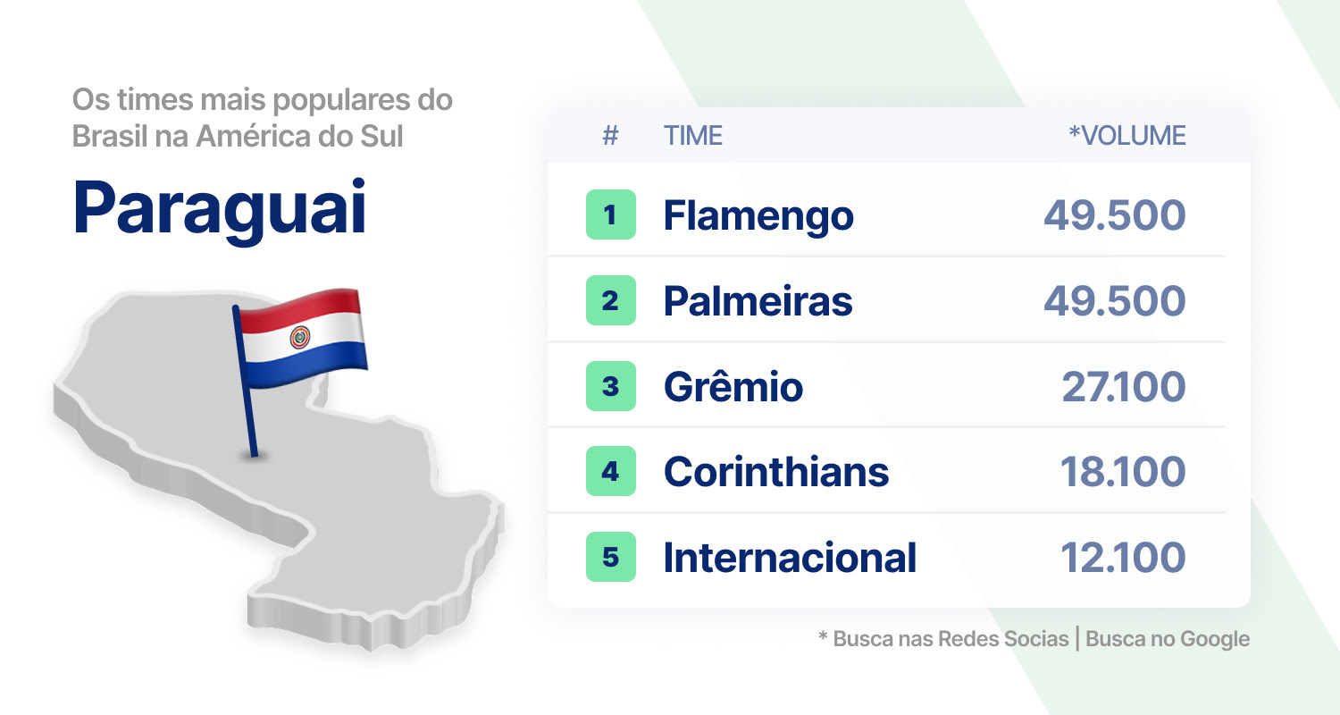This screenshot has height=715, width=1340.
Task: Click the Busca no Google footnote text
Action: tap(1168, 639)
